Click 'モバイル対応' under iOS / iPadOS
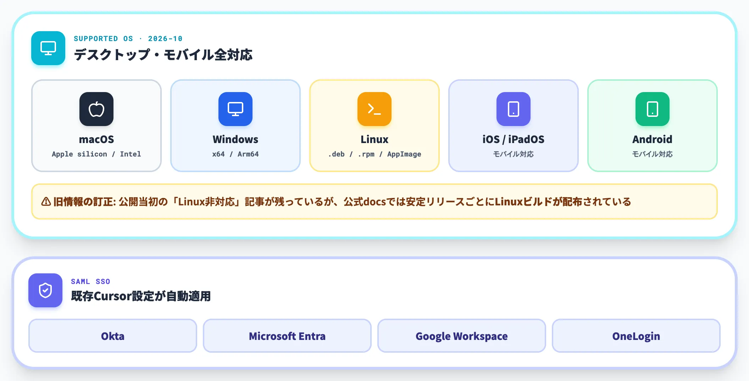This screenshot has height=381, width=749. coord(514,154)
